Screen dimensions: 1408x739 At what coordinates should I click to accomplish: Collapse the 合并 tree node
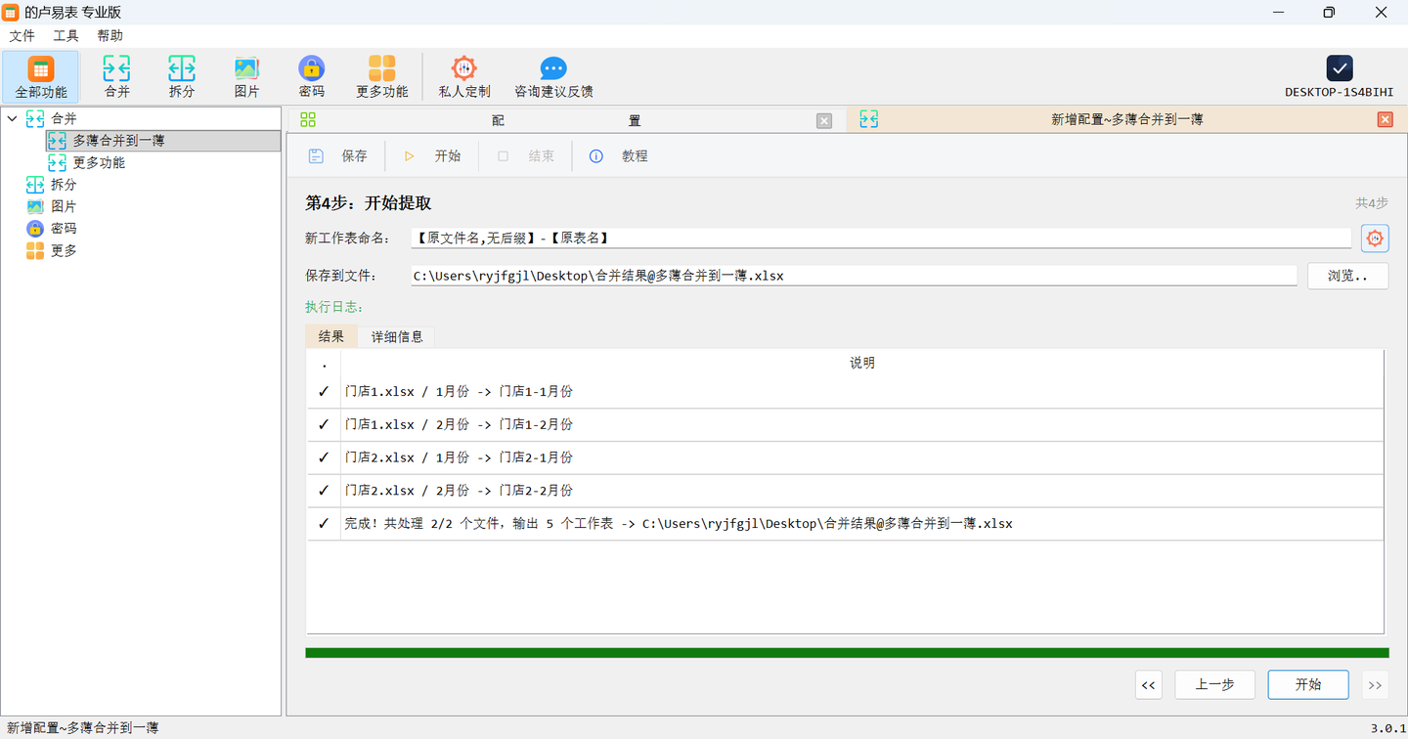pyautogui.click(x=13, y=118)
